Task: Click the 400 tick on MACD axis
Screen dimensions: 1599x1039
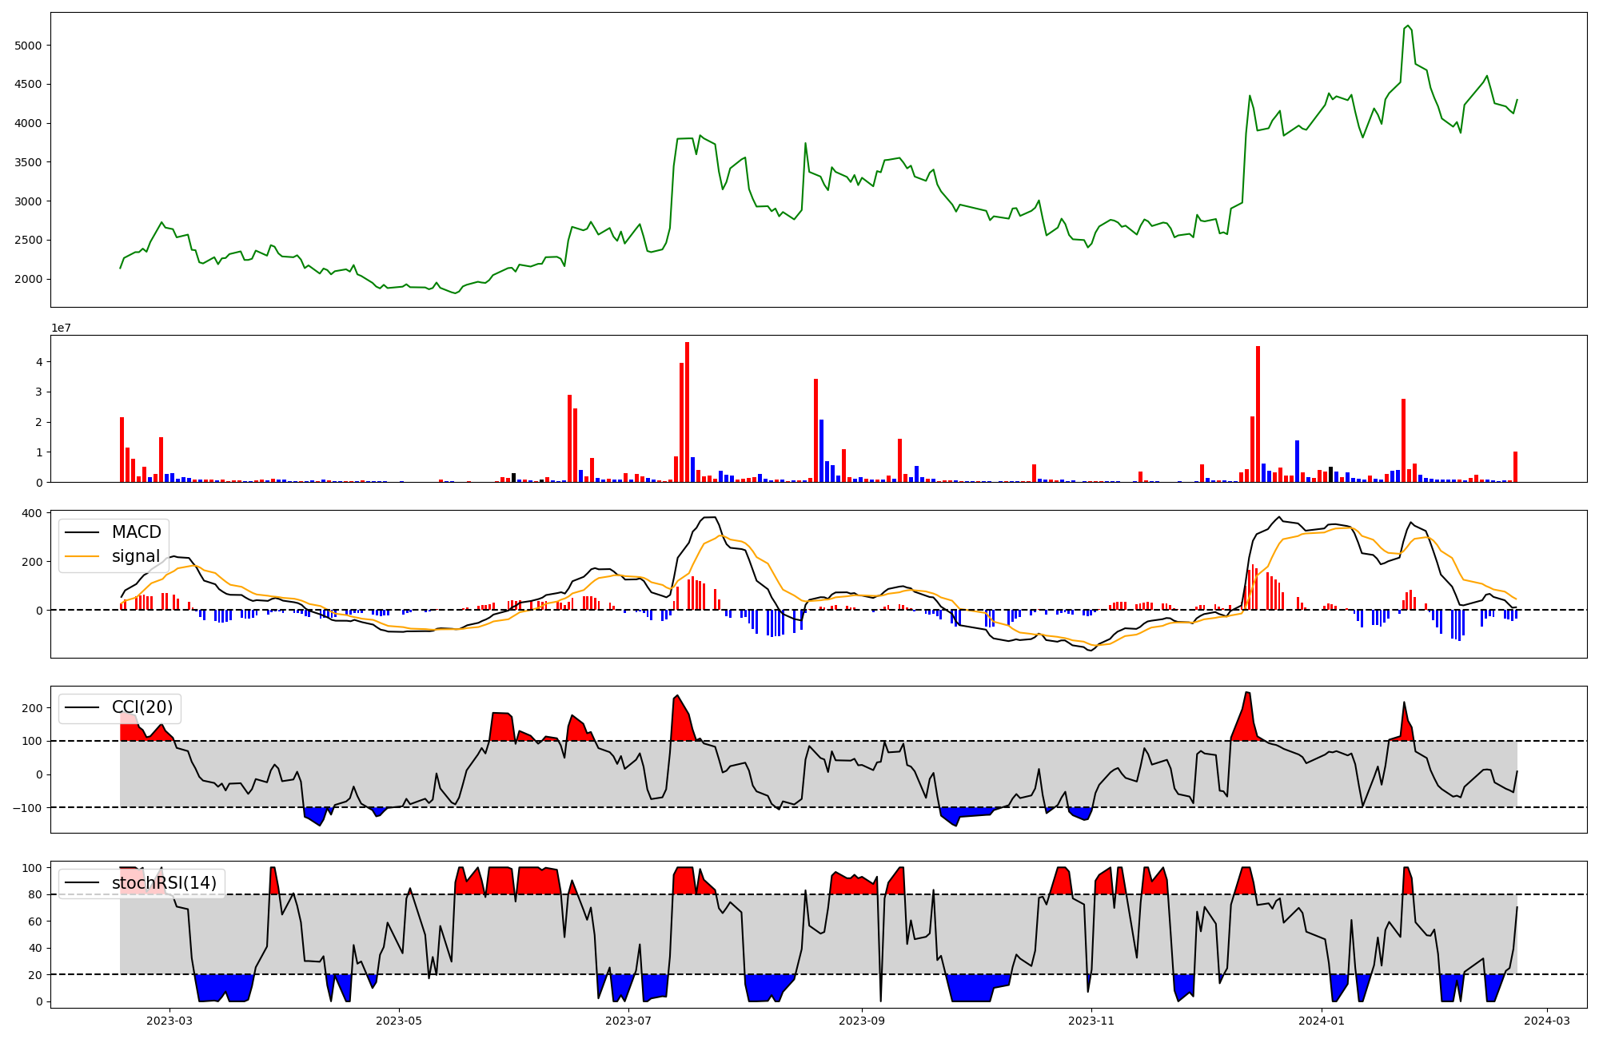Action: [33, 513]
